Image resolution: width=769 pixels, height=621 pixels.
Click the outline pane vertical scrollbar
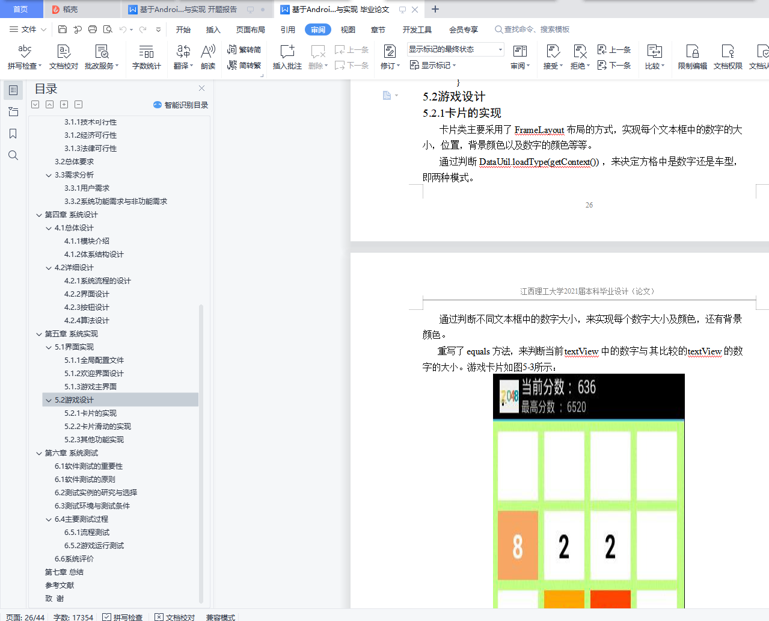[201, 454]
